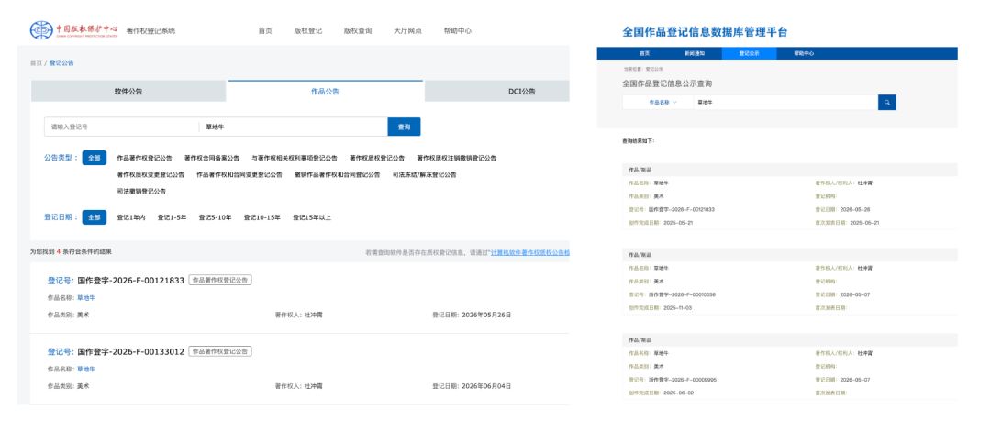
Task: Click 登记公示 tab in right platform navbar
Action: tap(749, 54)
